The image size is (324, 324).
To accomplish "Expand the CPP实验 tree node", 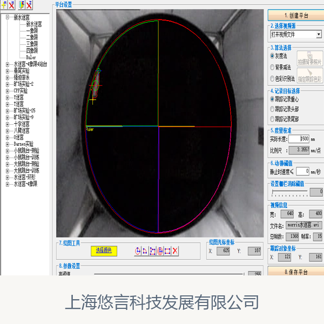I will 8,91.
